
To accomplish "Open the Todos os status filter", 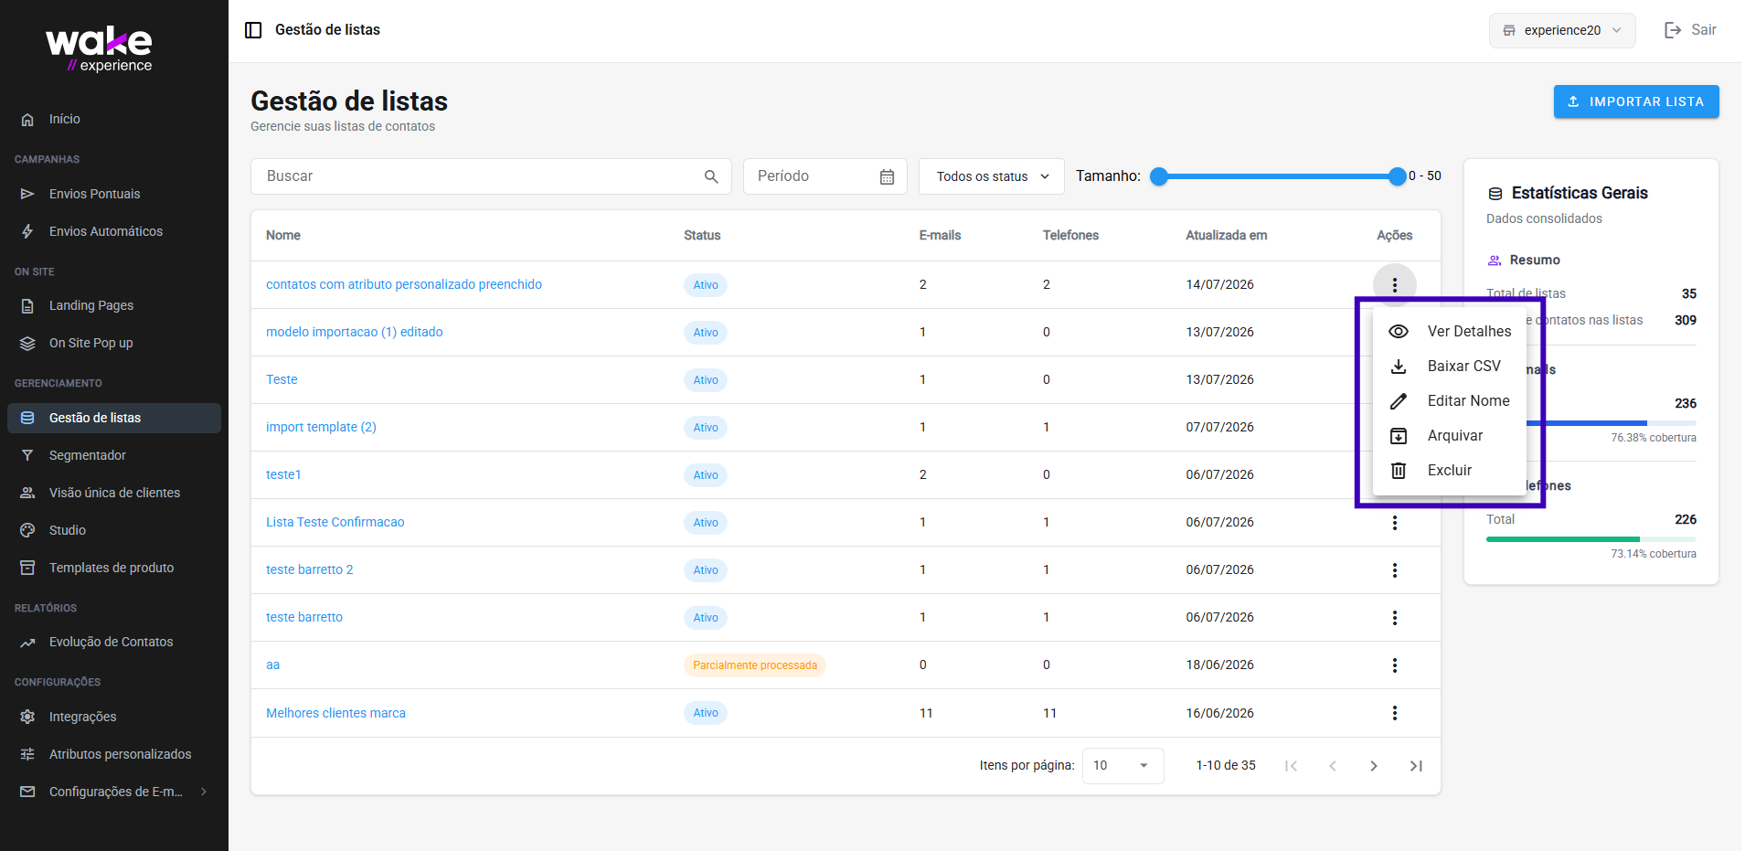I will [992, 176].
